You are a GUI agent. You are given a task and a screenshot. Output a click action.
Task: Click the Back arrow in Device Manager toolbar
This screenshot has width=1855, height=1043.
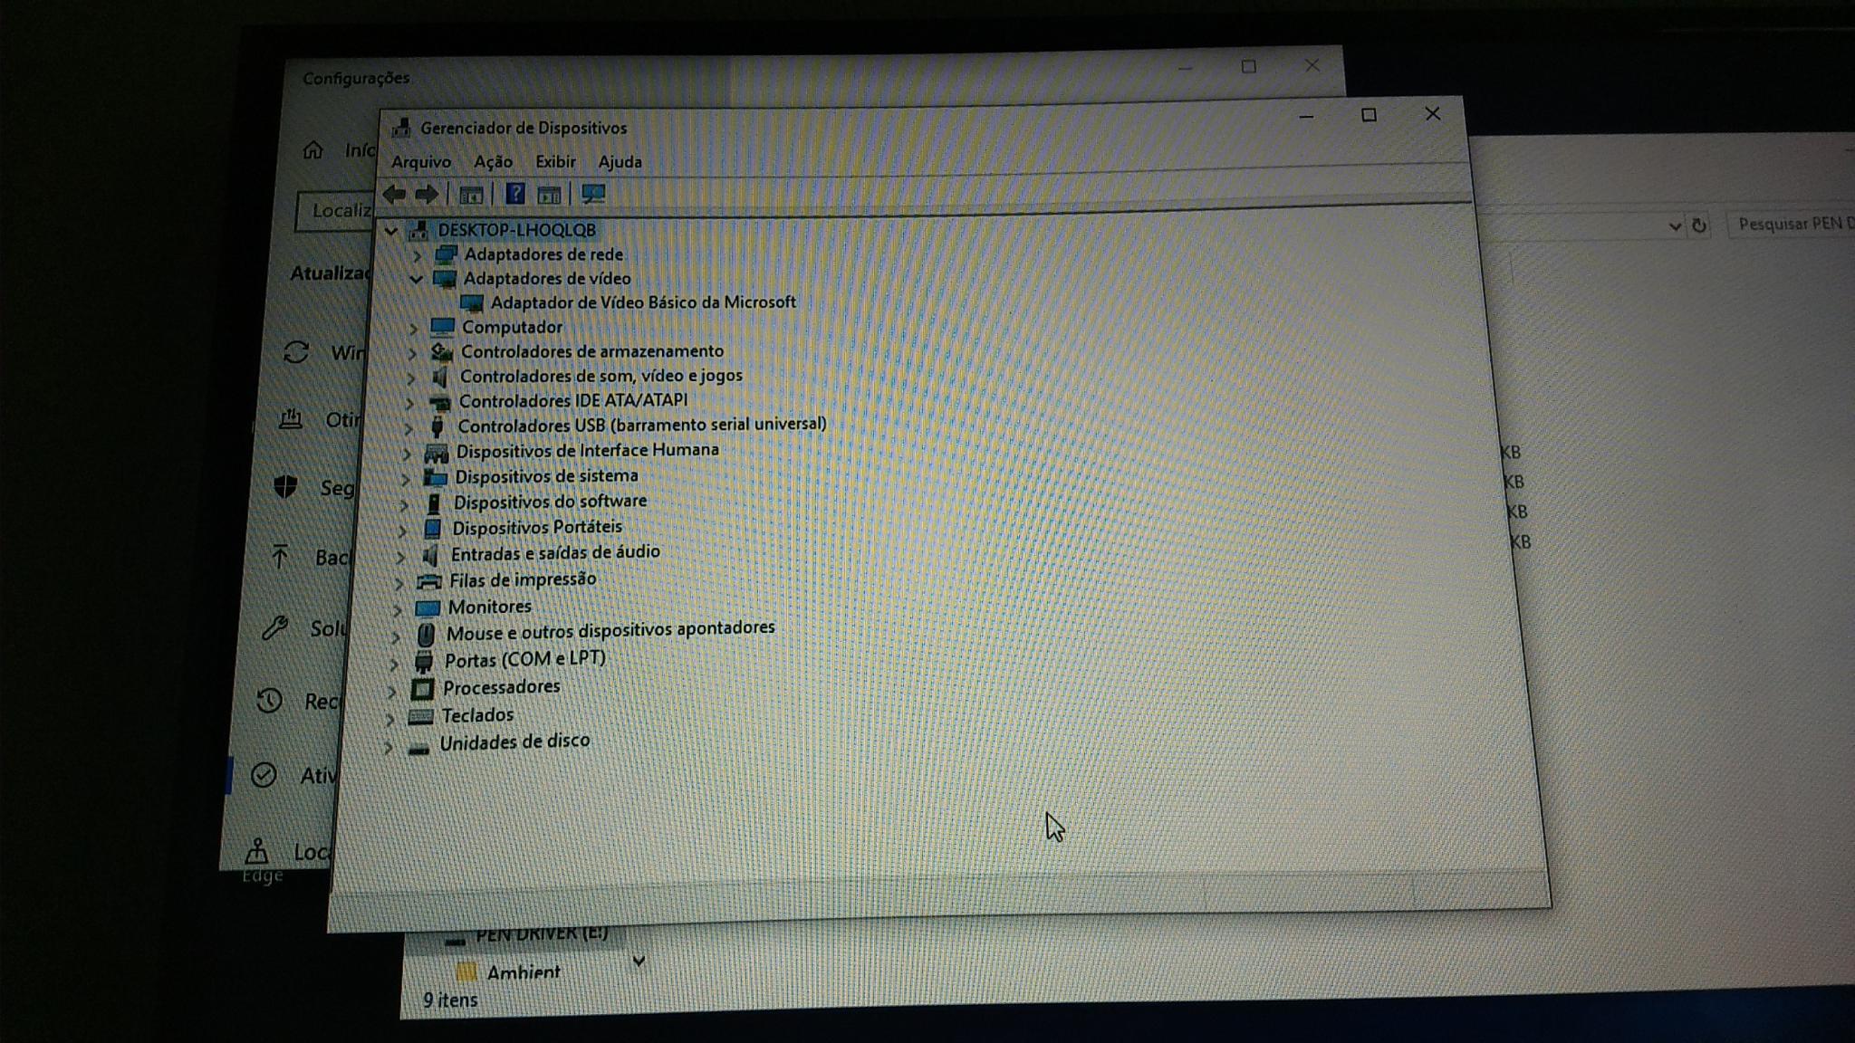(x=394, y=194)
